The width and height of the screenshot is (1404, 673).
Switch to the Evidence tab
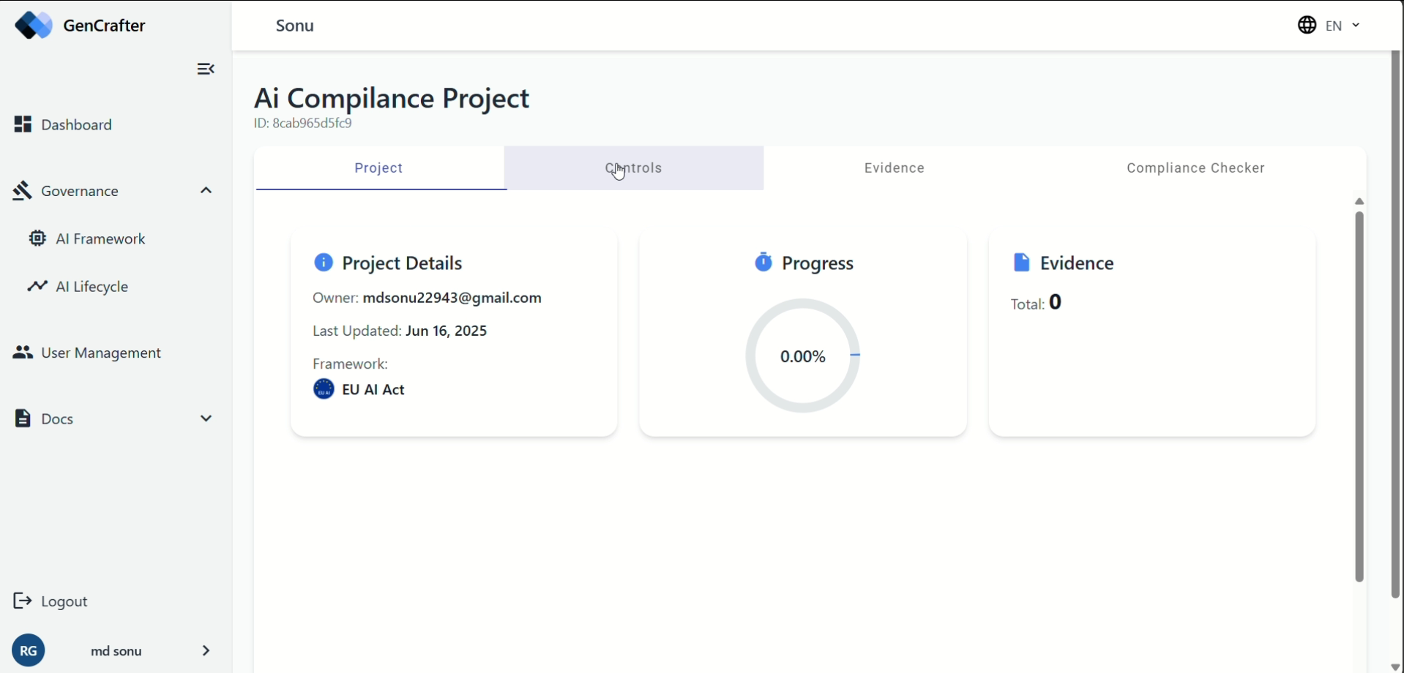(x=895, y=168)
